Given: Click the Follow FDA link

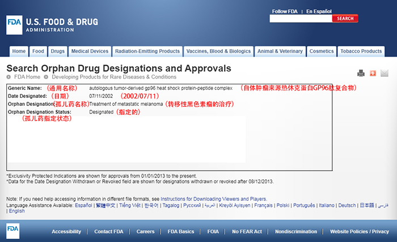Looking at the screenshot, I should pos(285,11).
